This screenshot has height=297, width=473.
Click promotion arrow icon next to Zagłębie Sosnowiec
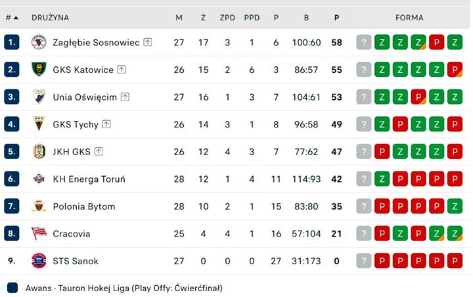pyautogui.click(x=148, y=43)
